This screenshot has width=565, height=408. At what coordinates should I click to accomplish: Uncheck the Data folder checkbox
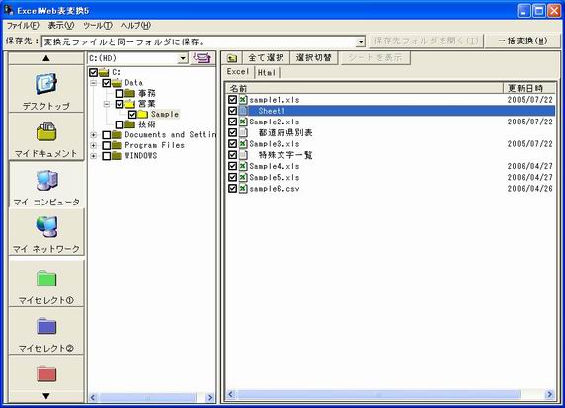tap(107, 83)
